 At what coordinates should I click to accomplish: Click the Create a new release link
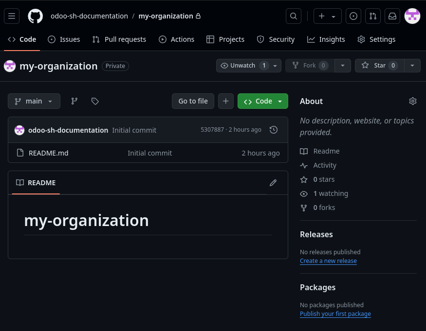coord(328,261)
